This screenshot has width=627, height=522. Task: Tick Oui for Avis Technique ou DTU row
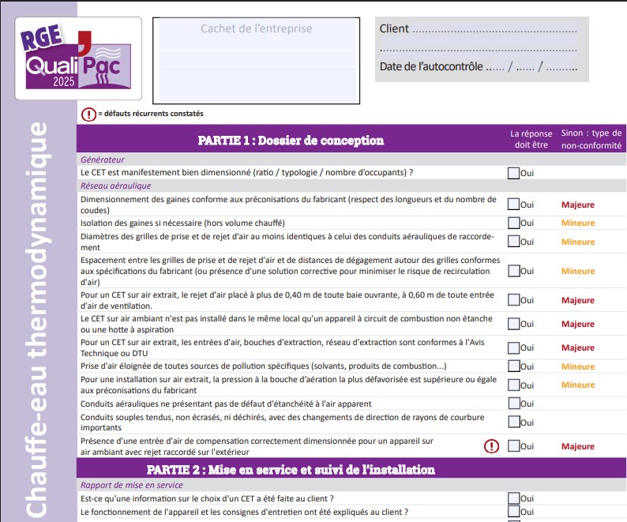(513, 347)
